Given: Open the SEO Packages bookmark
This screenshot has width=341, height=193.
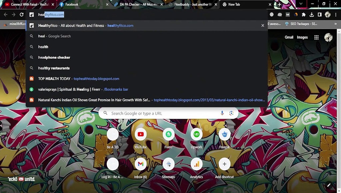Looking at the screenshot, I should (x=301, y=24).
